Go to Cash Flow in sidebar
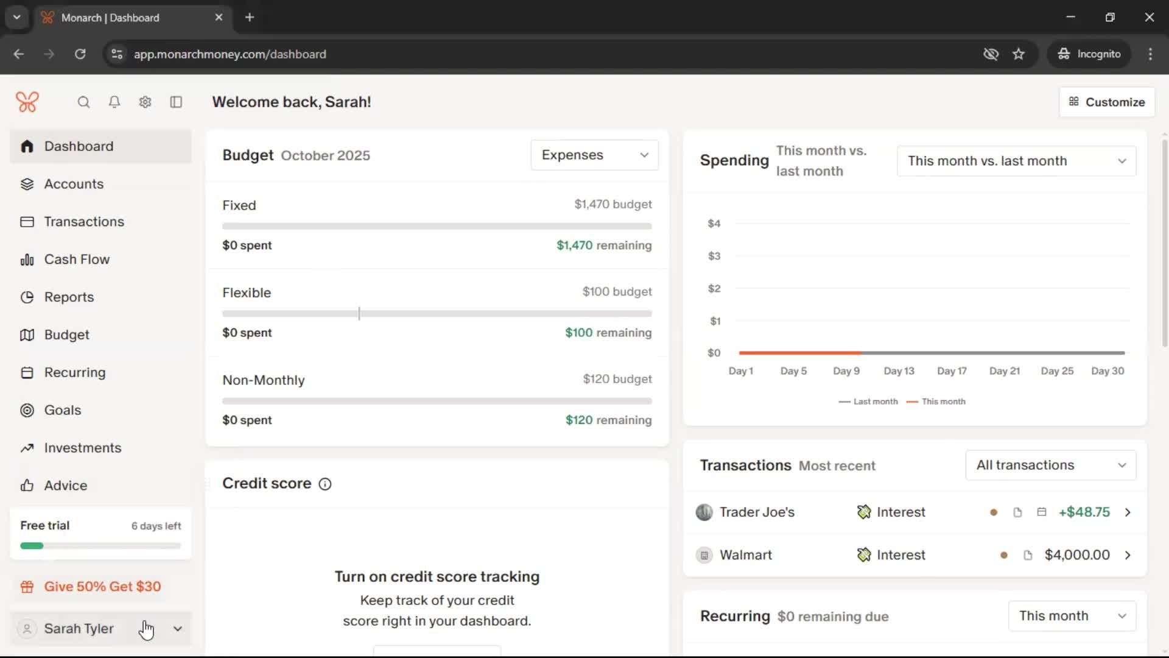 tap(77, 260)
